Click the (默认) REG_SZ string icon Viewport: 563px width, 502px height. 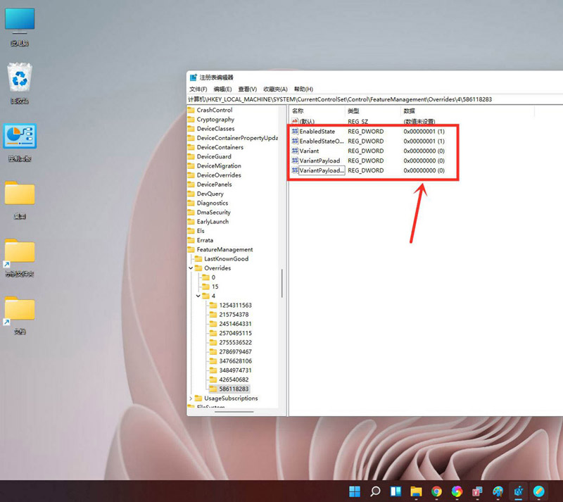pos(295,121)
